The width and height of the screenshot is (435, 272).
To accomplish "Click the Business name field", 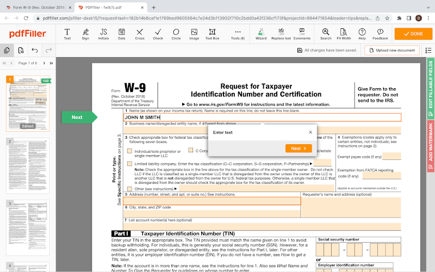I will tap(262, 130).
